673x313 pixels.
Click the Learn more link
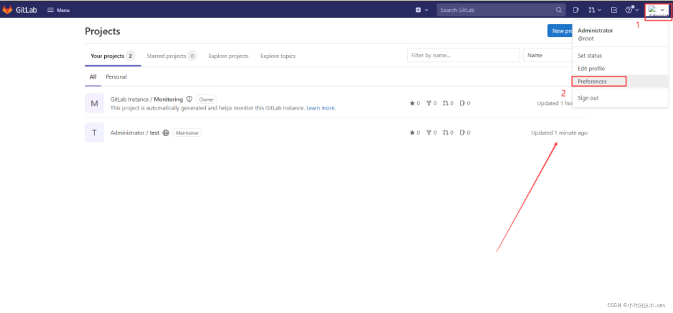(x=321, y=108)
